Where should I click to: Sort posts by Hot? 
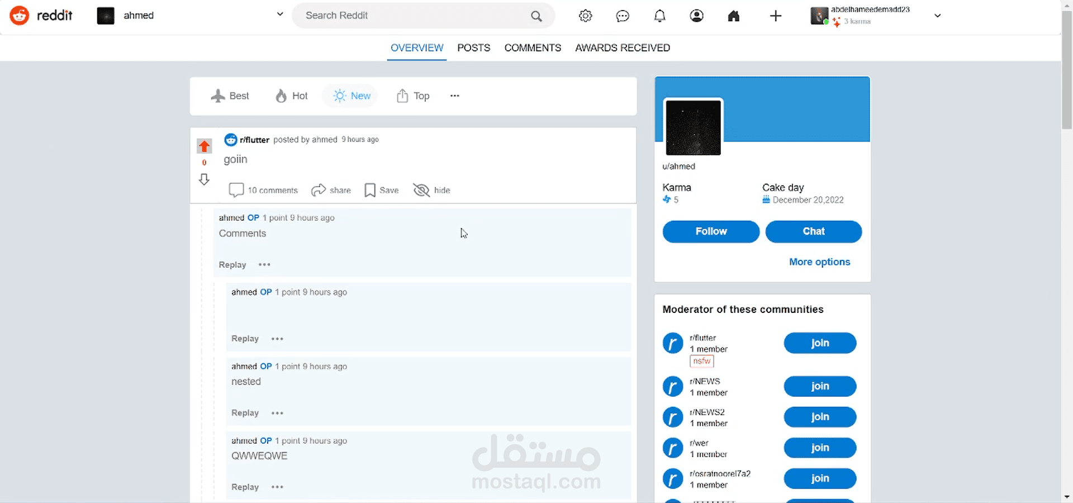292,96
